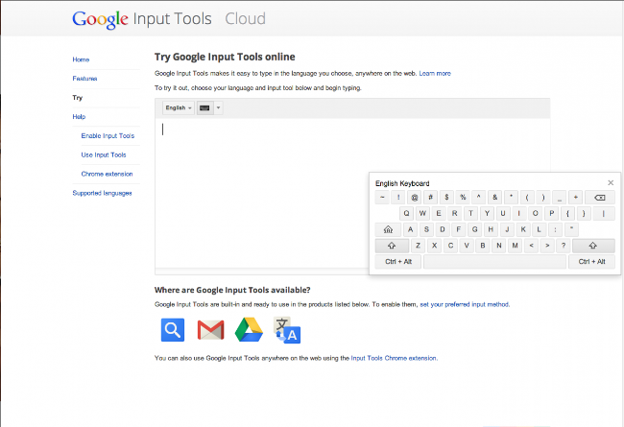The height and width of the screenshot is (427, 624).
Task: Follow the Learn more link
Action: coord(435,74)
